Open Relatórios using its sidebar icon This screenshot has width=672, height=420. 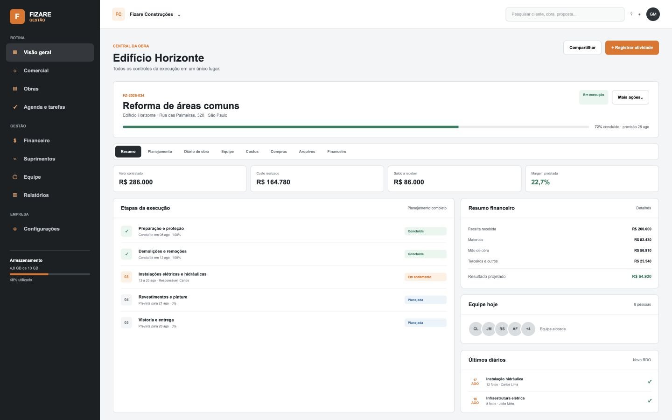pyautogui.click(x=15, y=195)
